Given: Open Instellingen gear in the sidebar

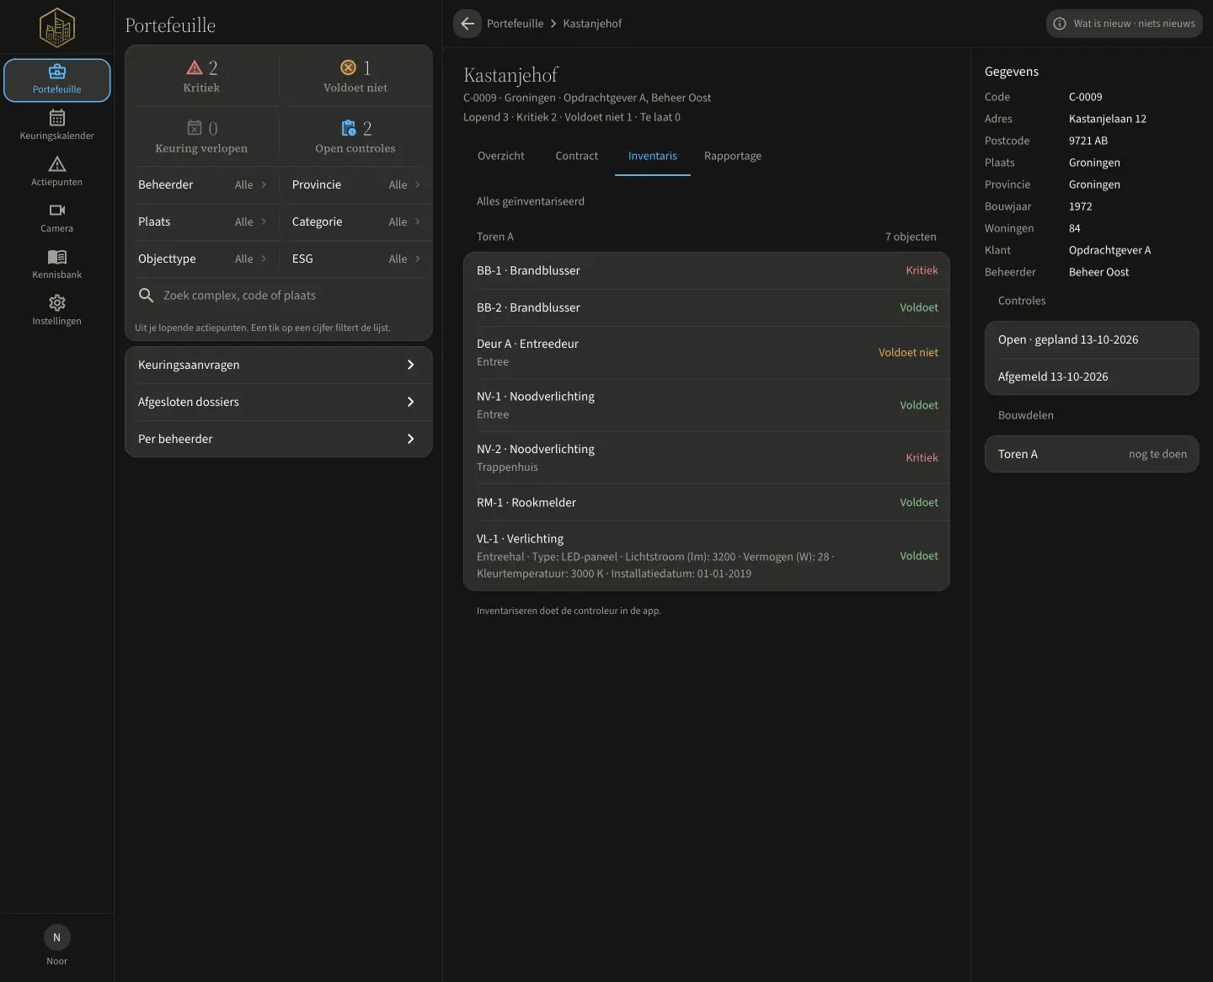Looking at the screenshot, I should pos(57,310).
